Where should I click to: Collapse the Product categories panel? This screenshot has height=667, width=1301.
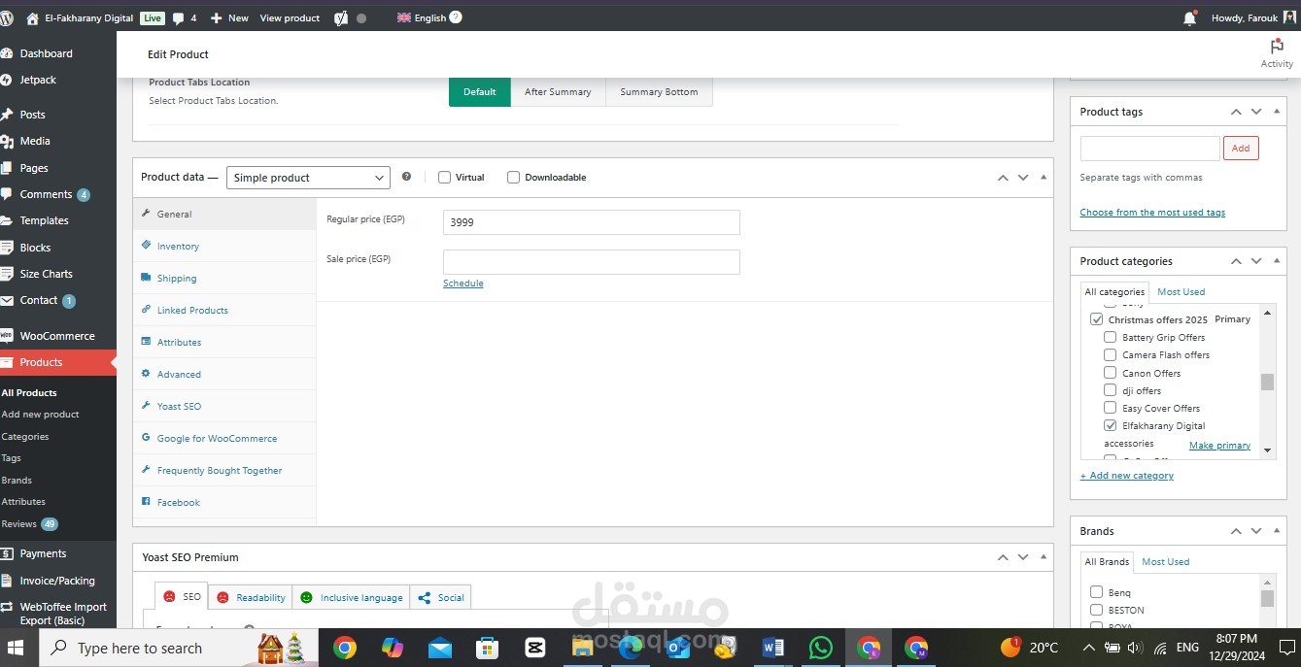[x=1277, y=261]
